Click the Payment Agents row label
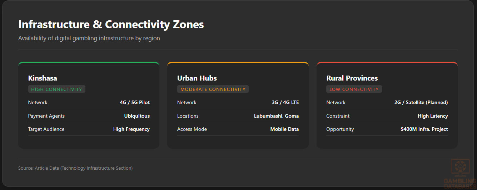The width and height of the screenshot is (477, 190). pos(46,116)
